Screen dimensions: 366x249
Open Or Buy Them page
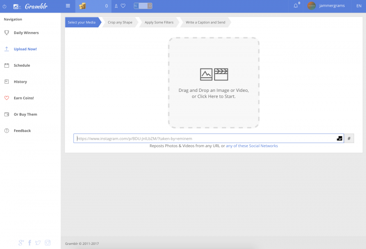26,114
